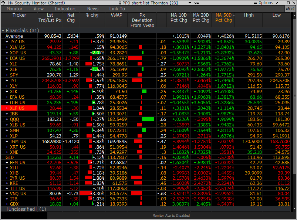Viewport: 297px width, 220px height.
Task: Click the vertical scrollbar thumb
Action: click(x=294, y=97)
